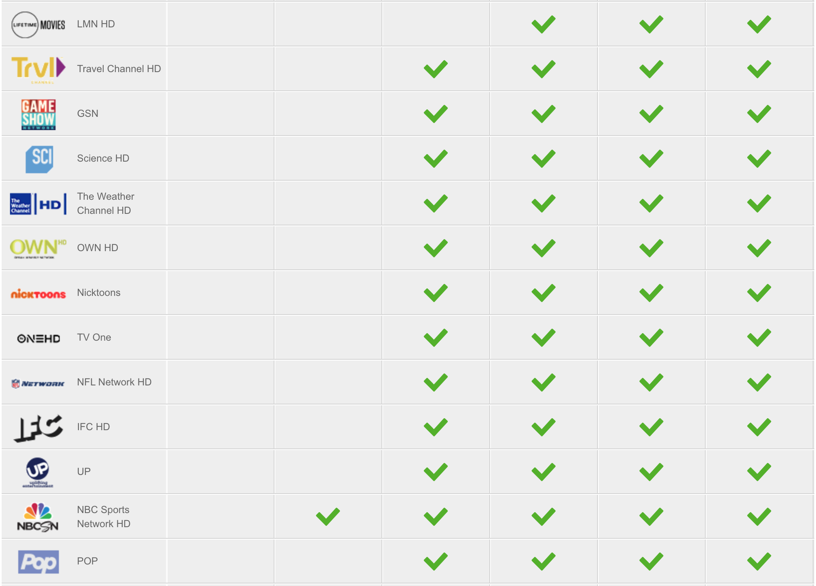Click the NBCSN peacock logo
816x586 pixels.
point(38,517)
